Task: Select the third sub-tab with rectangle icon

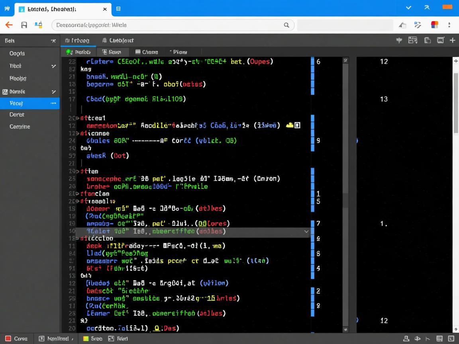Action: pyautogui.click(x=147, y=52)
